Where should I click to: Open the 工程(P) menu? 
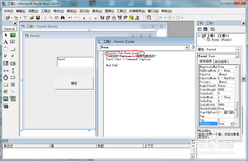(x=46, y=11)
